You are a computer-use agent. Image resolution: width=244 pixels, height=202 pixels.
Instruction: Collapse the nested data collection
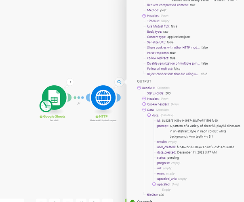click(x=149, y=115)
